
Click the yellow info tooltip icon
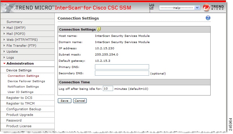coord(99,29)
